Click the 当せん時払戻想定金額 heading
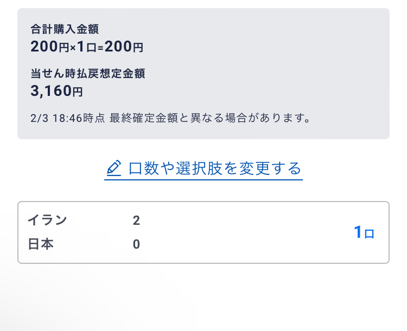The height and width of the screenshot is (331, 407). click(88, 73)
